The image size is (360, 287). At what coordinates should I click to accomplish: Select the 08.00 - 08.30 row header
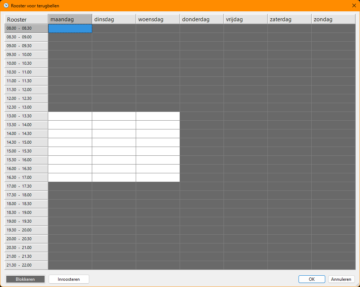26,28
